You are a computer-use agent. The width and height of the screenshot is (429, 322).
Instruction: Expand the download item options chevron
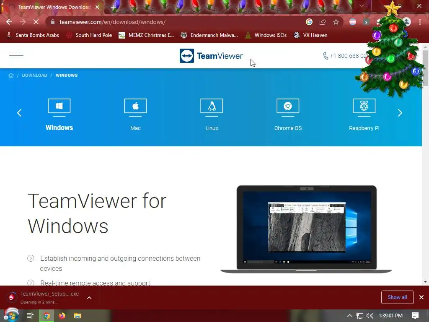89,298
